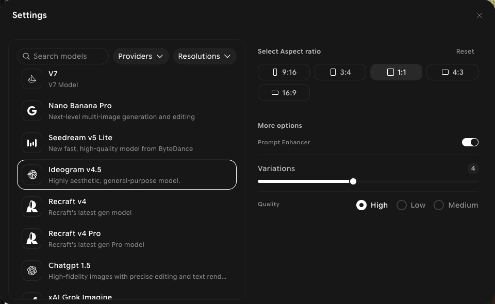Click the rectangle icon on the 3:4 ratio
Viewport: 495px width, 304px height.
pos(333,72)
